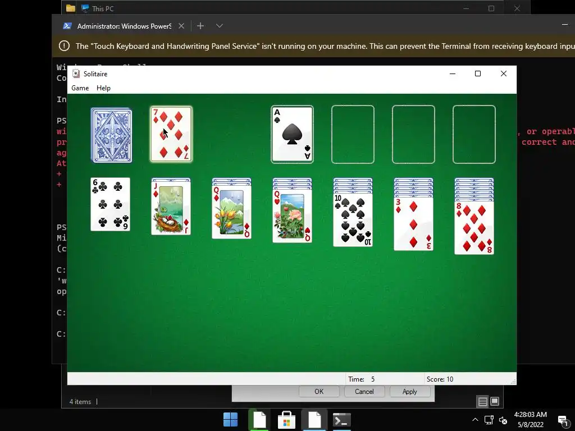Click the Cancel button in the dialog
575x431 pixels.
[x=364, y=391]
